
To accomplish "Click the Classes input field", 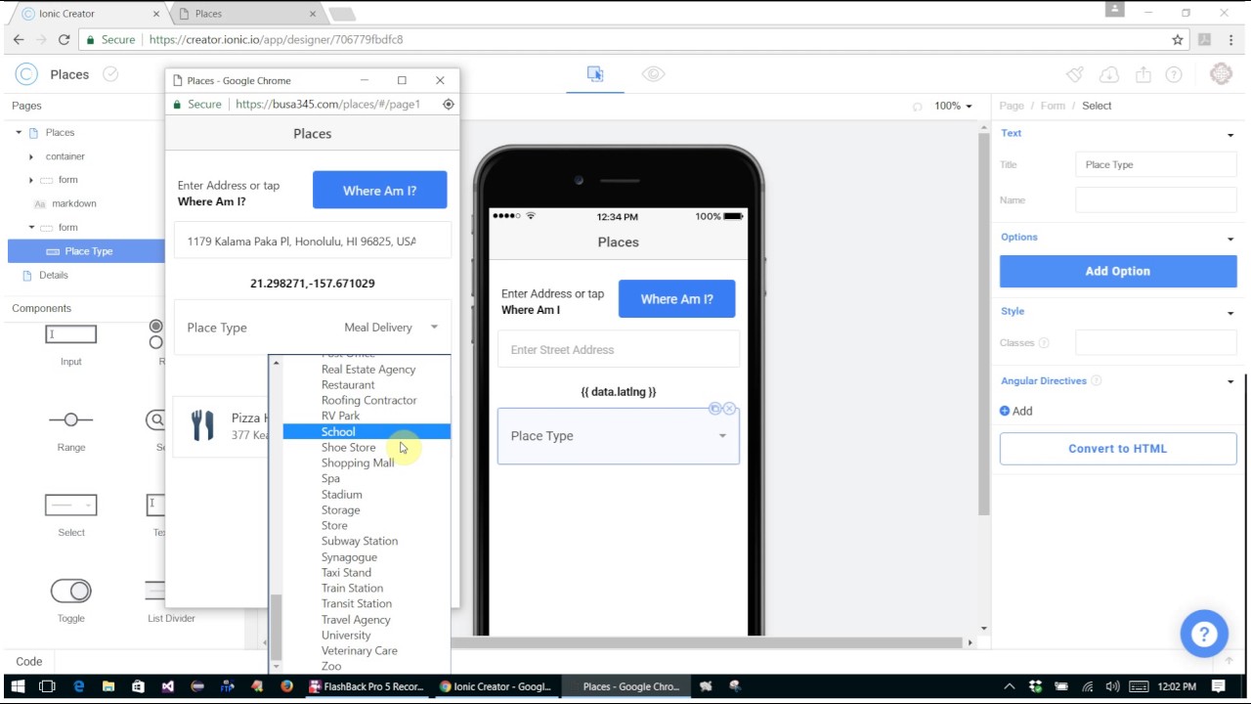I will 1156,343.
